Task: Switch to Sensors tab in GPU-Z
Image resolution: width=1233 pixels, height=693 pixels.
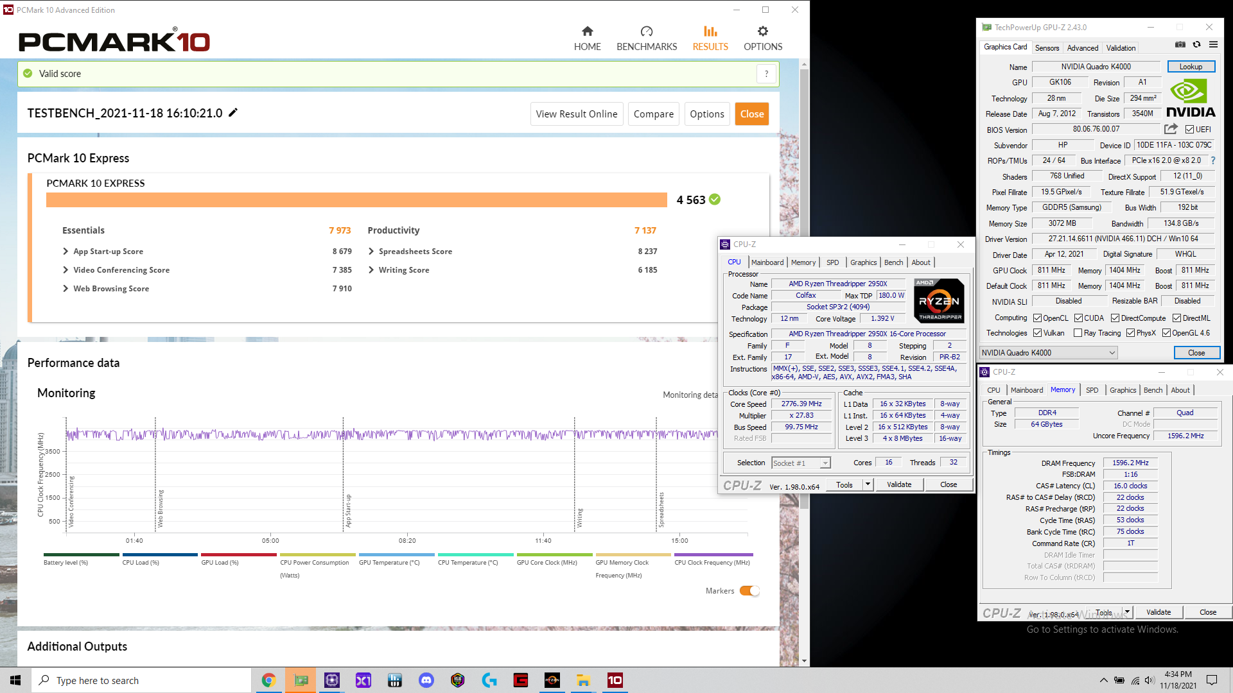Action: pyautogui.click(x=1047, y=48)
